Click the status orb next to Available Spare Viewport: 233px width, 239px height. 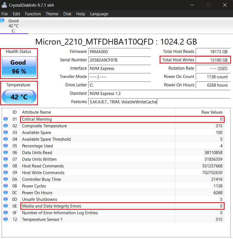(x=6, y=133)
